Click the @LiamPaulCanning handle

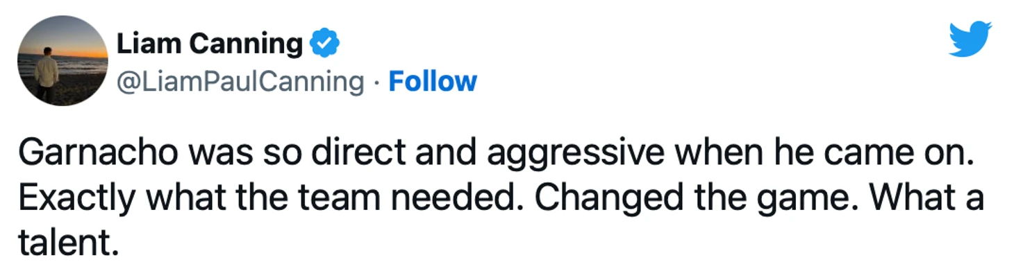(239, 82)
